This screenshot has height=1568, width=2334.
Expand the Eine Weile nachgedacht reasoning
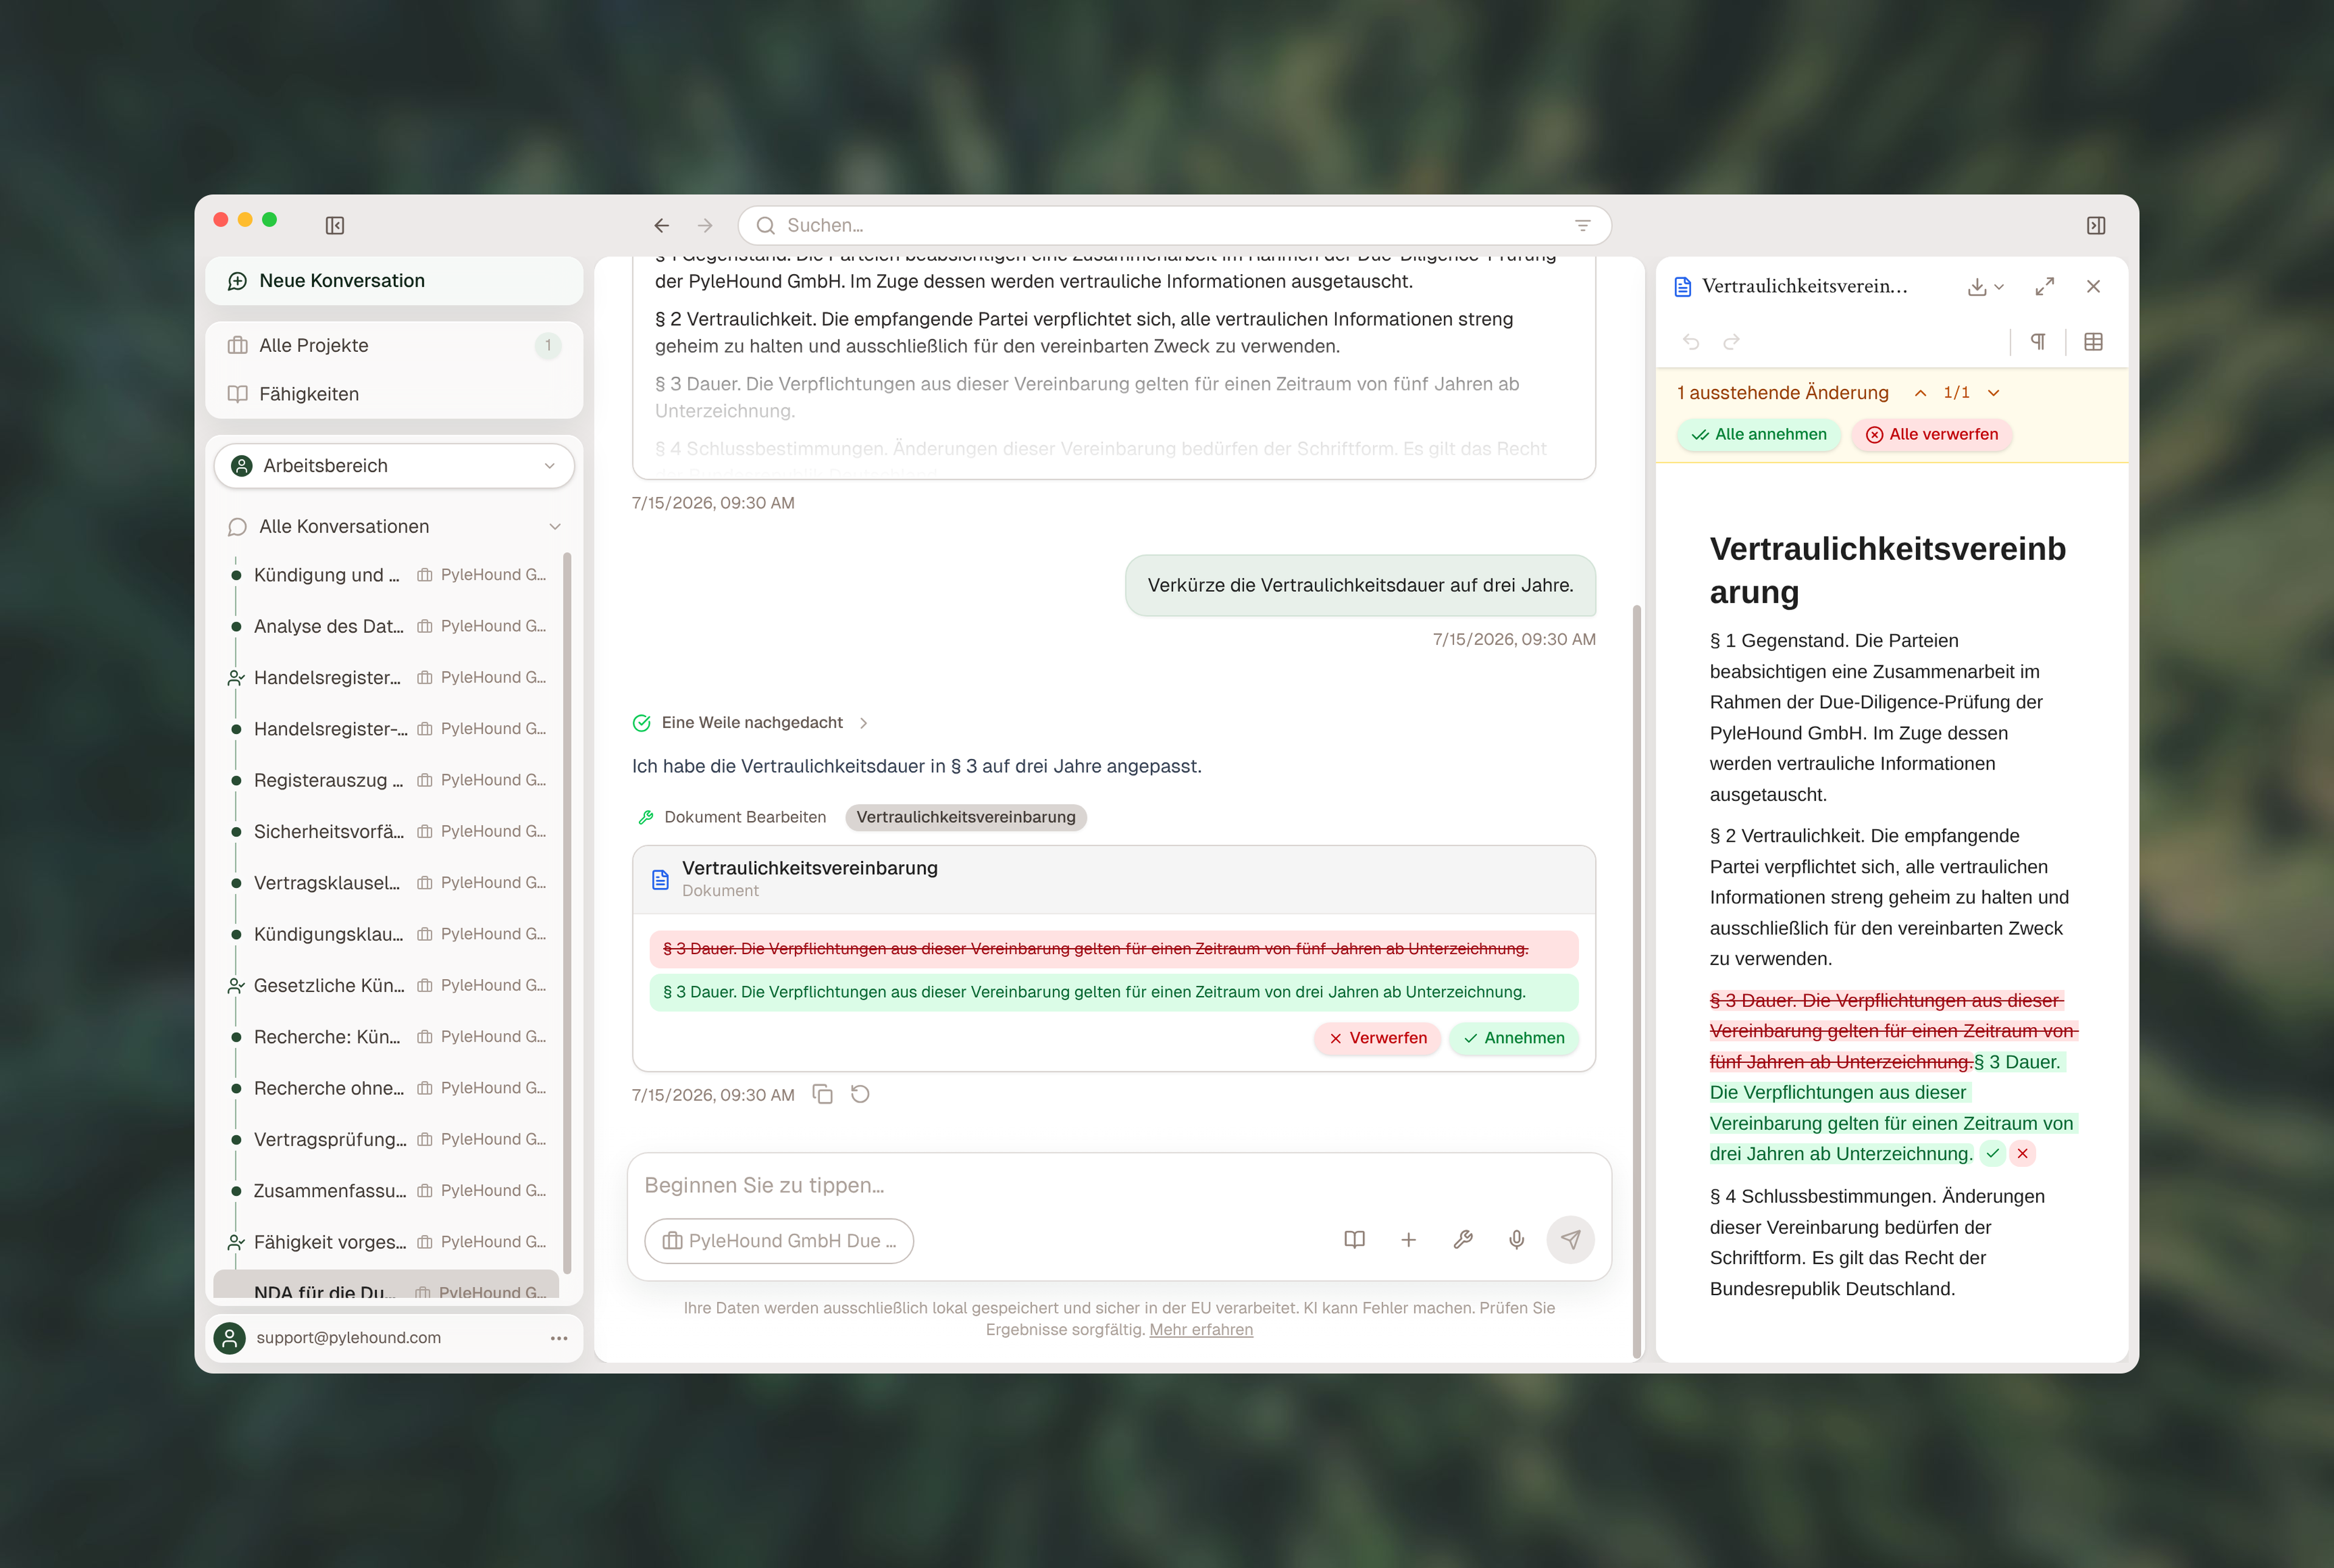pyautogui.click(x=751, y=723)
